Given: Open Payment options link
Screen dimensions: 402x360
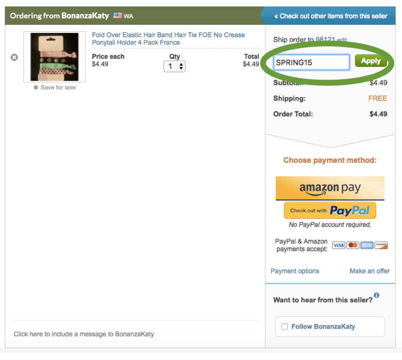Looking at the screenshot, I should point(295,271).
